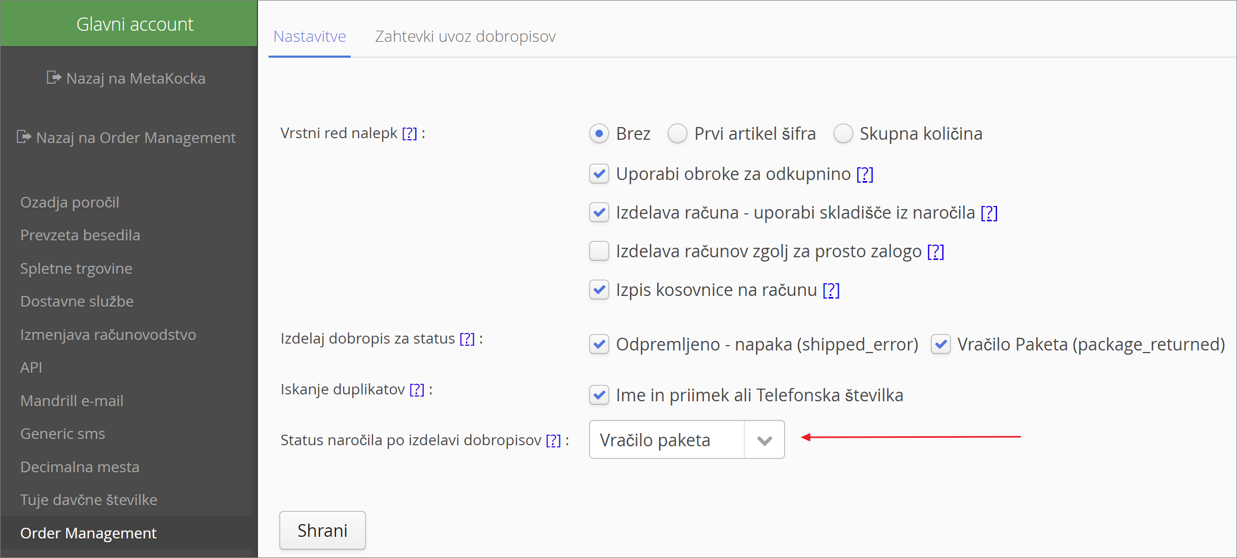Select the Skupna količina radio option
1237x558 pixels.
(x=843, y=133)
